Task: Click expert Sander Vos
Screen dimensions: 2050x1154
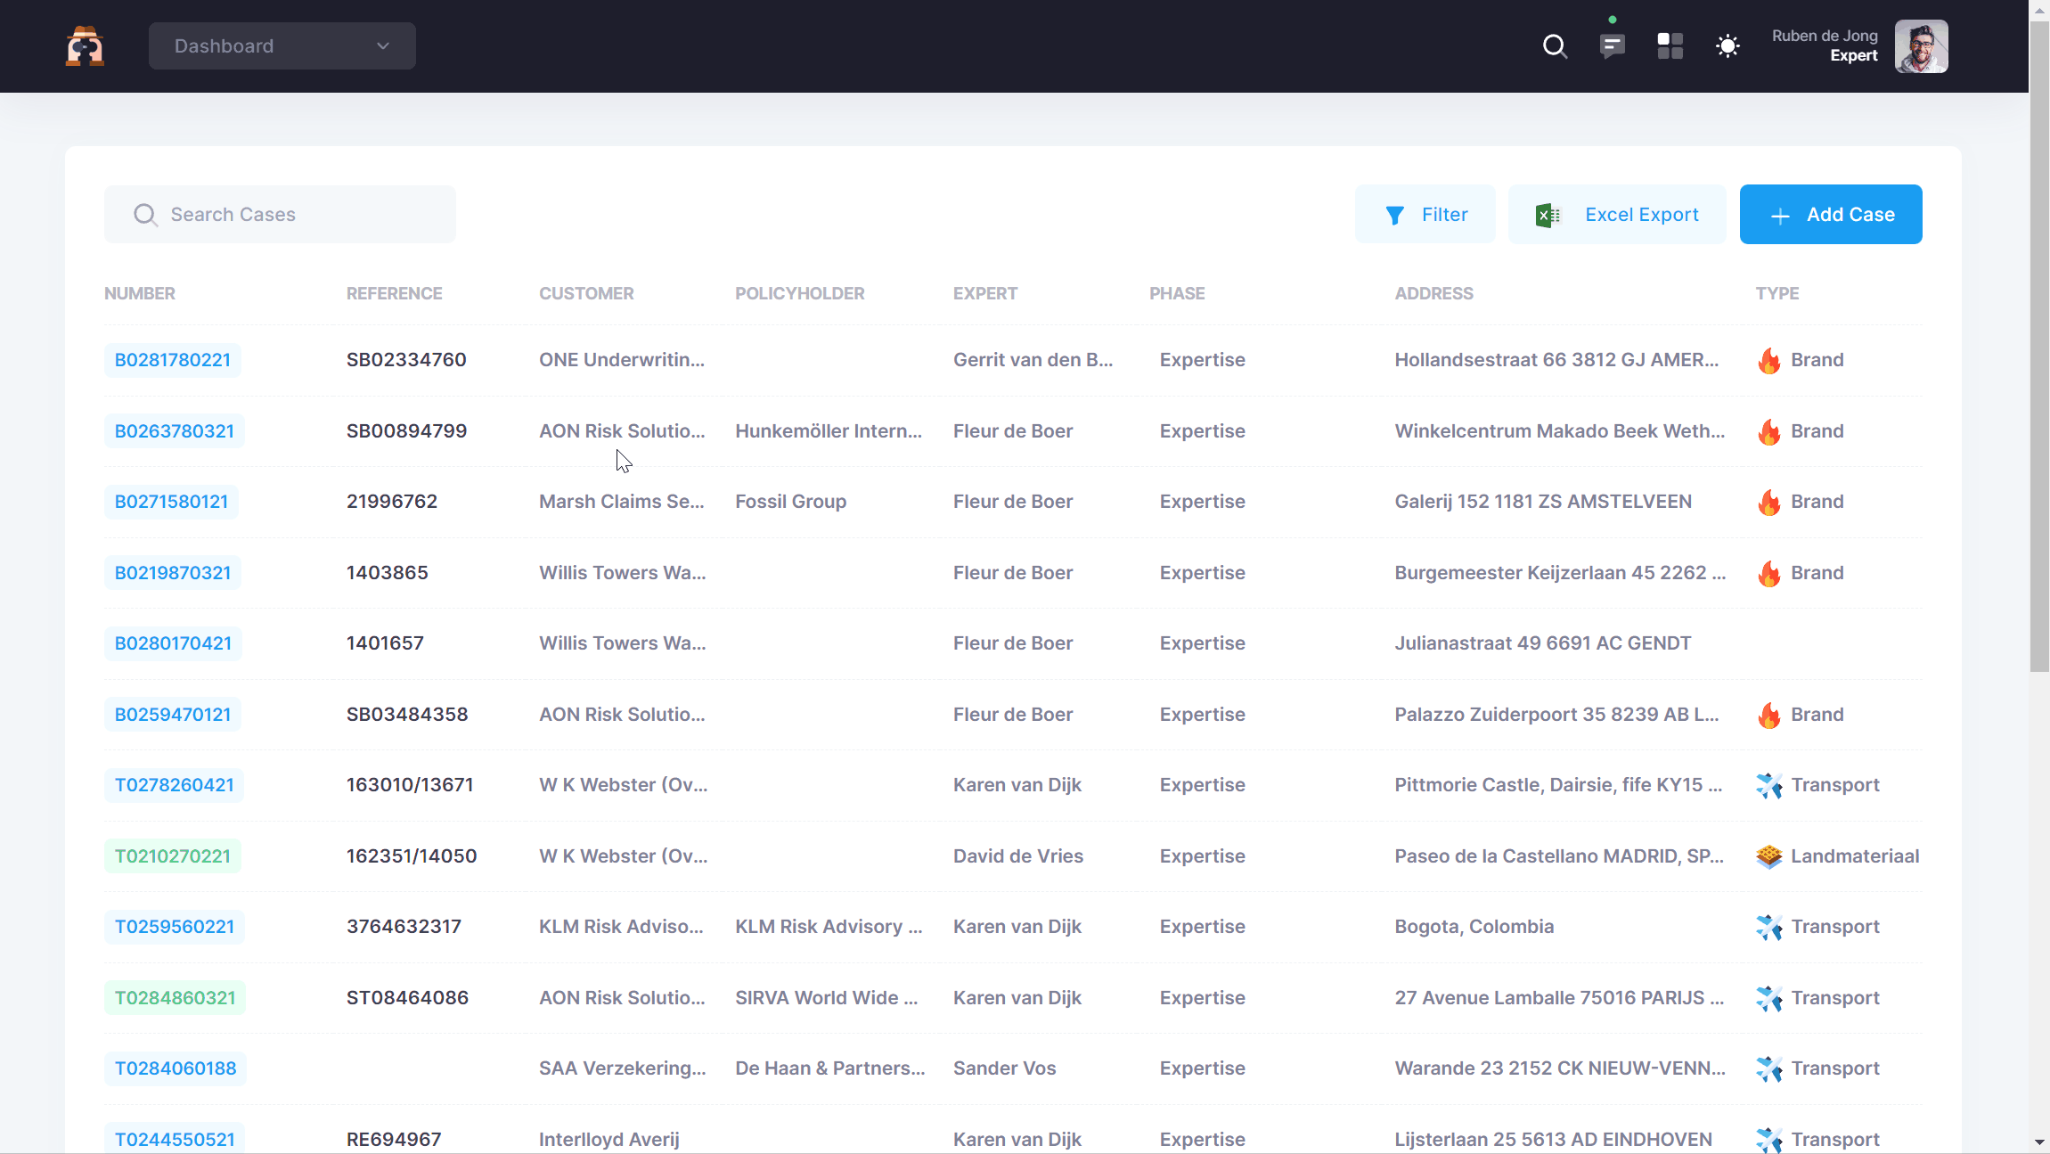Action: pos(1004,1068)
